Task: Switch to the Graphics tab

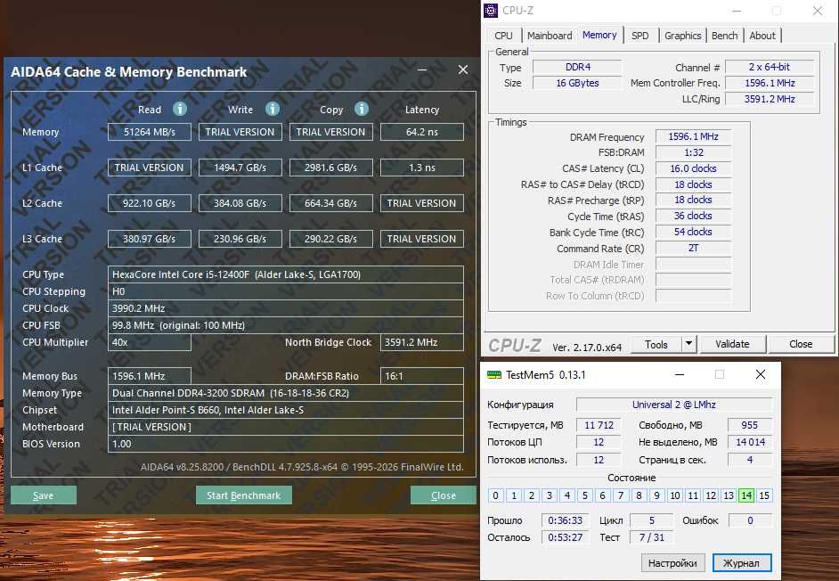Action: pyautogui.click(x=682, y=36)
